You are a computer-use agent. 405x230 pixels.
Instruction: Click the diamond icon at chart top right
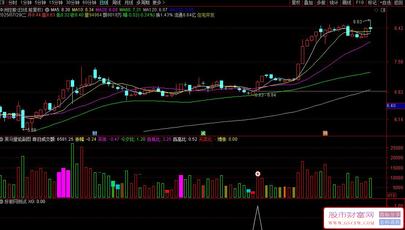[x=376, y=10]
